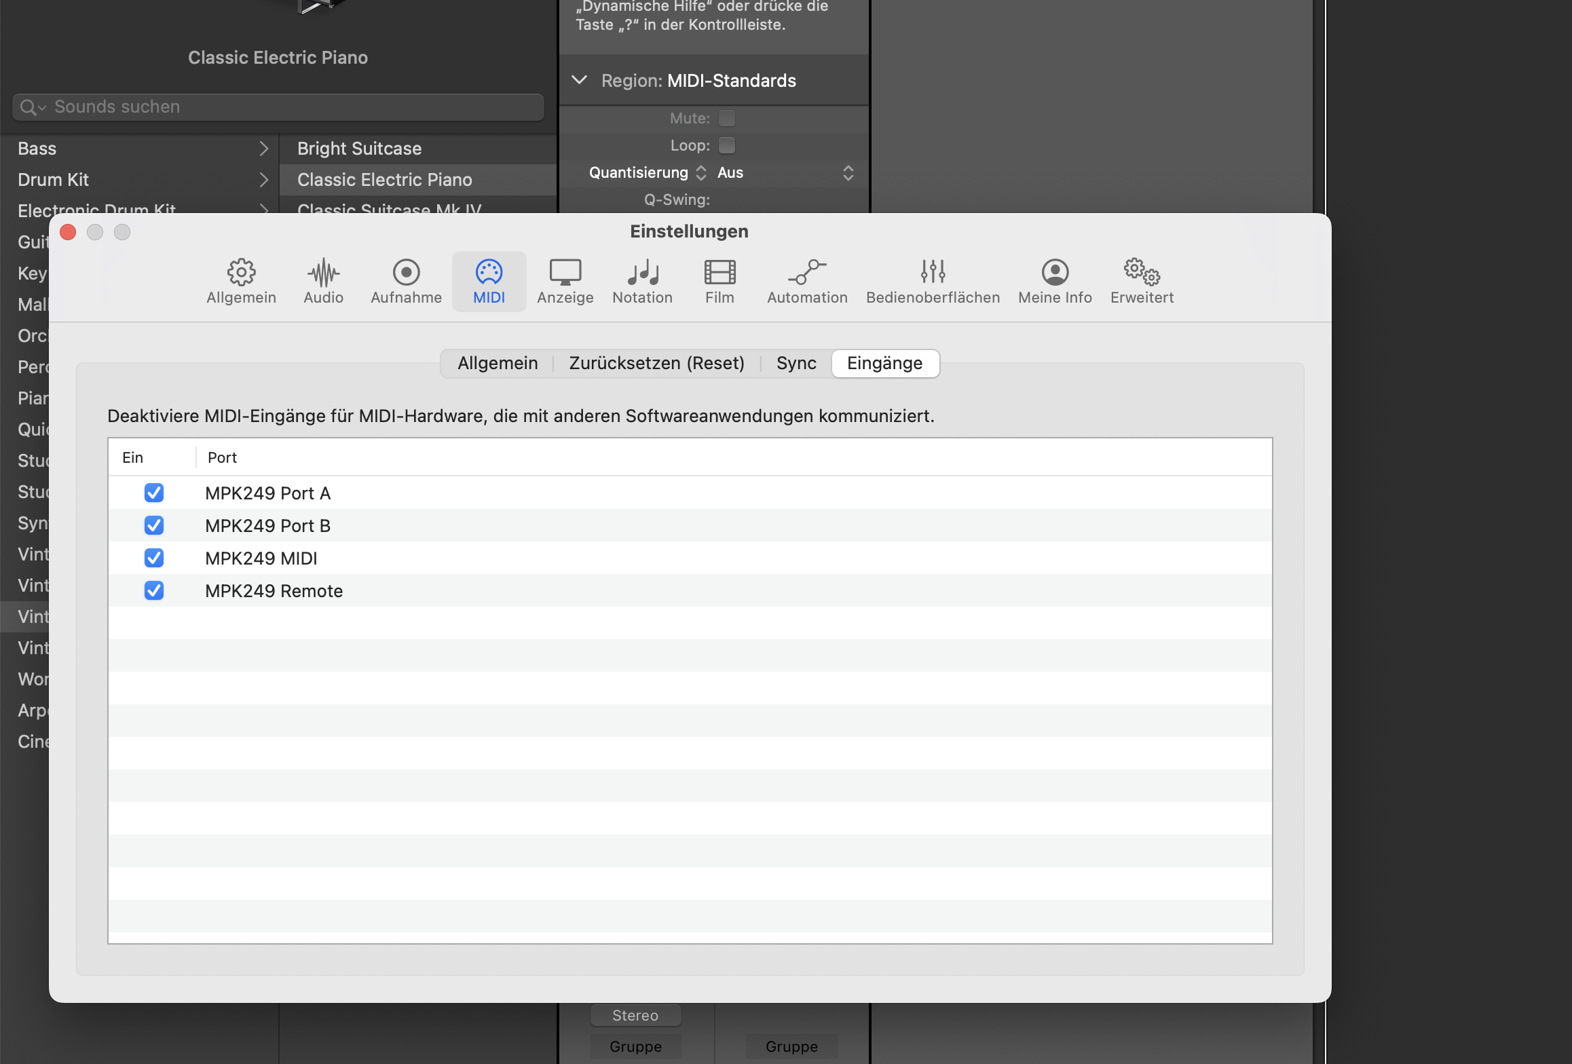Select the Anzeige display preferences icon
The width and height of the screenshot is (1572, 1064).
click(565, 281)
